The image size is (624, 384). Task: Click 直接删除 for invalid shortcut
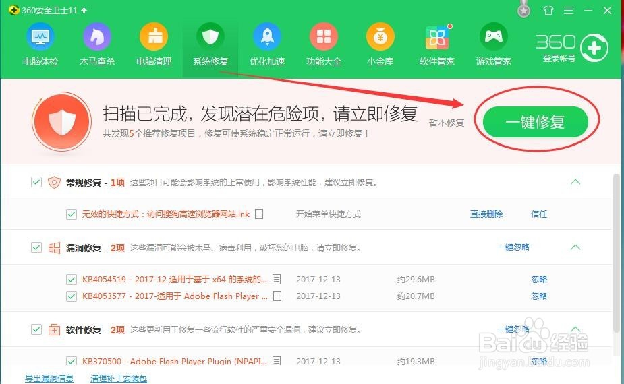click(x=486, y=214)
